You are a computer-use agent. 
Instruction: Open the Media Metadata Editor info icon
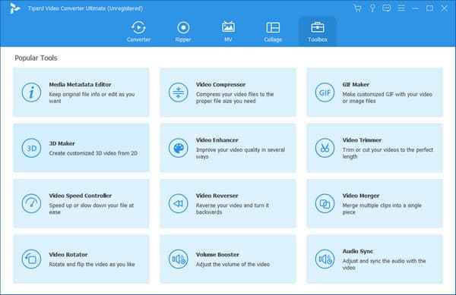point(31,93)
